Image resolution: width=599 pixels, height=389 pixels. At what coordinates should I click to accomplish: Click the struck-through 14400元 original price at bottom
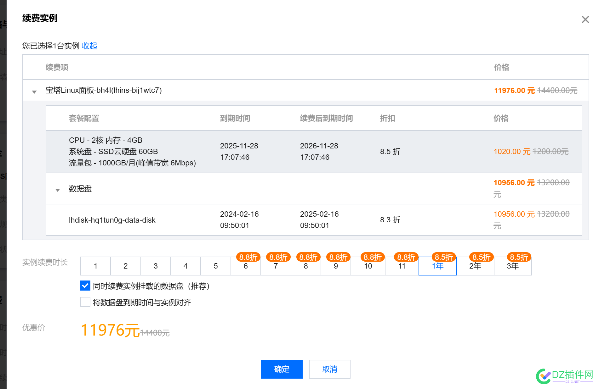[155, 333]
